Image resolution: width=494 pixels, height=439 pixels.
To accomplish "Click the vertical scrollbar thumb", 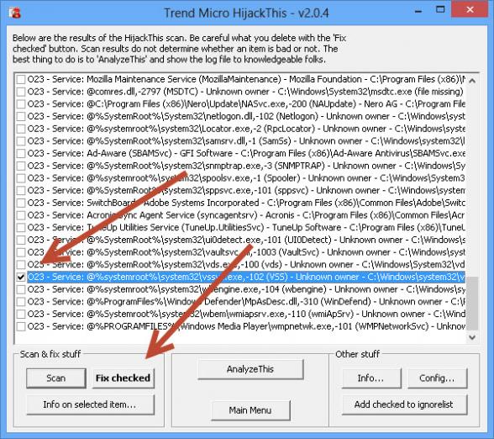I will 472,304.
